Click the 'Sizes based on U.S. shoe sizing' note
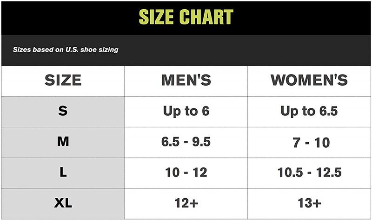The image size is (372, 220). (65, 50)
